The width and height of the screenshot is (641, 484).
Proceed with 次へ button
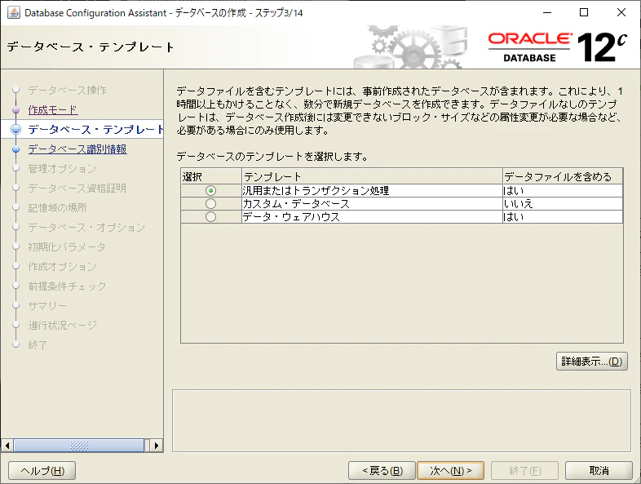450,470
